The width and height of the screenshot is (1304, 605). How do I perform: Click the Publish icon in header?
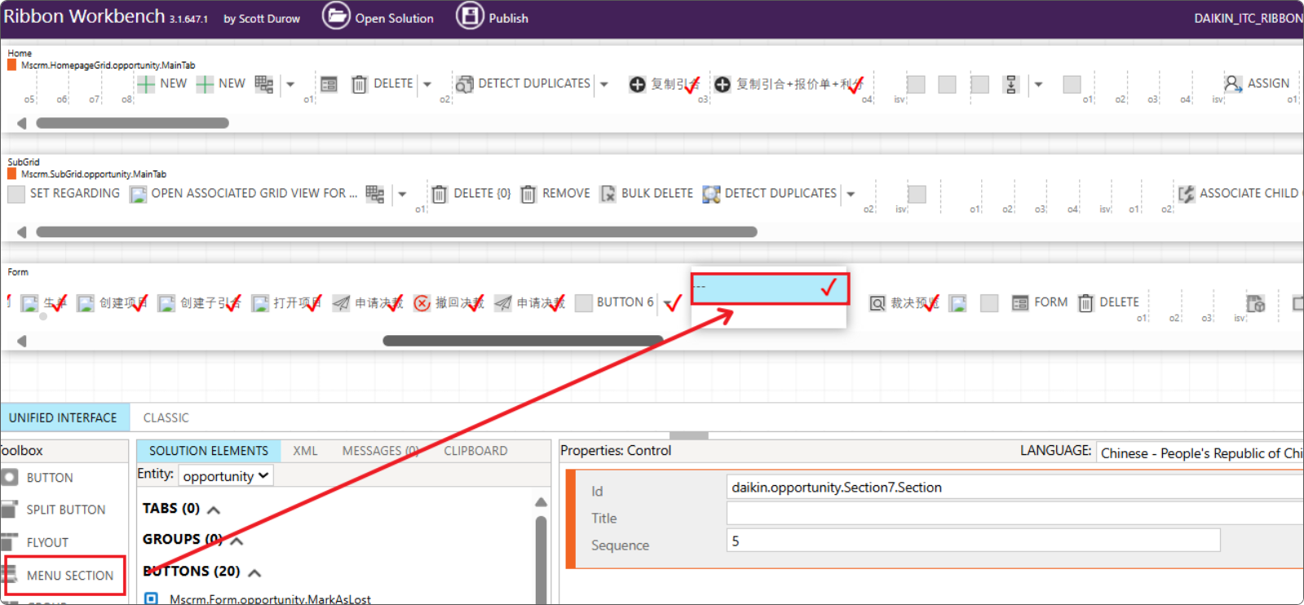point(470,15)
